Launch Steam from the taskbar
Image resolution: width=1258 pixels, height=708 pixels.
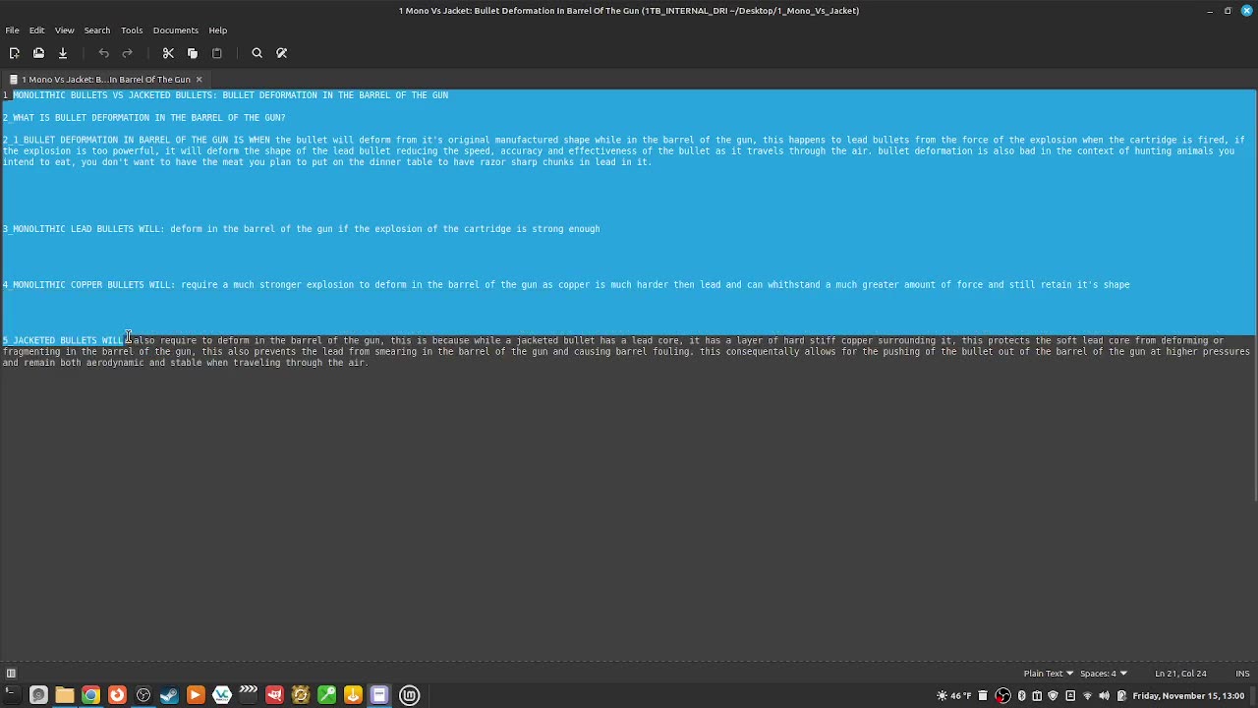(x=169, y=695)
